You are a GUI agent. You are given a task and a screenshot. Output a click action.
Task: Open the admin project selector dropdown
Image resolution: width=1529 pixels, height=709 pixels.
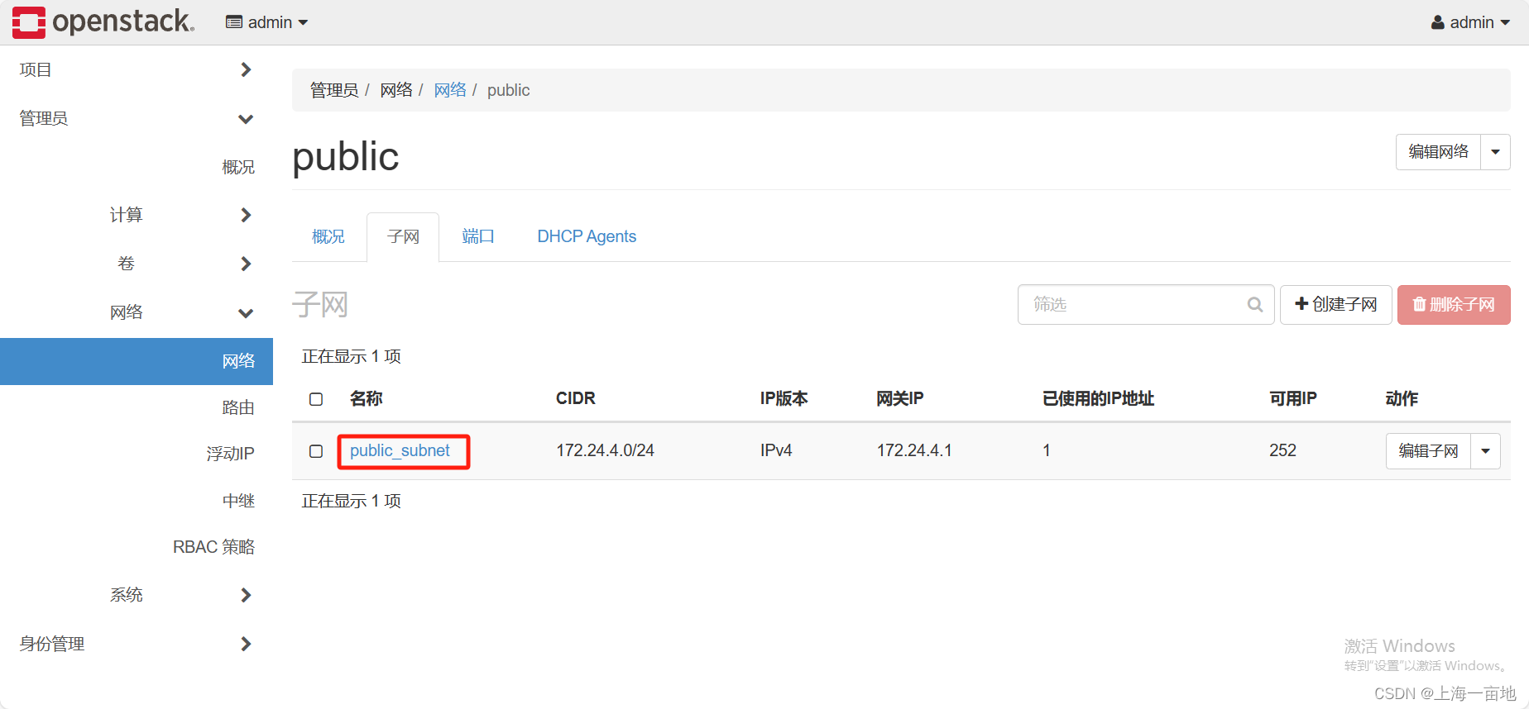(x=266, y=22)
